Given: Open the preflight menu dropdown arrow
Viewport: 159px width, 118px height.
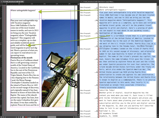Looking at the screenshot, I should pos(36,117).
